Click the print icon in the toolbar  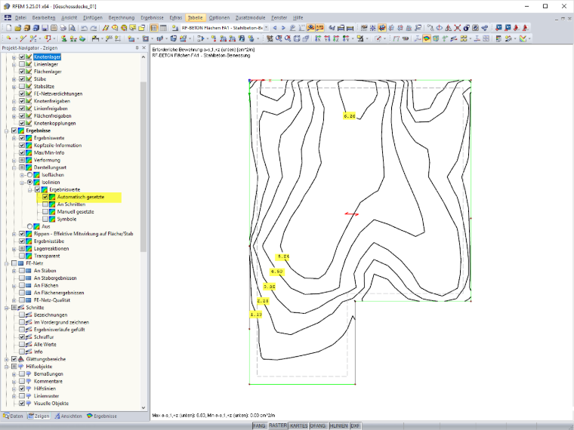(63, 28)
